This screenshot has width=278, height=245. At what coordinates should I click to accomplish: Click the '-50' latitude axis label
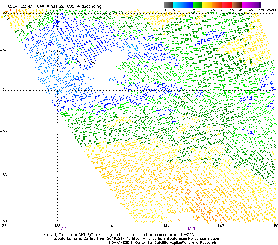coord(3,12)
